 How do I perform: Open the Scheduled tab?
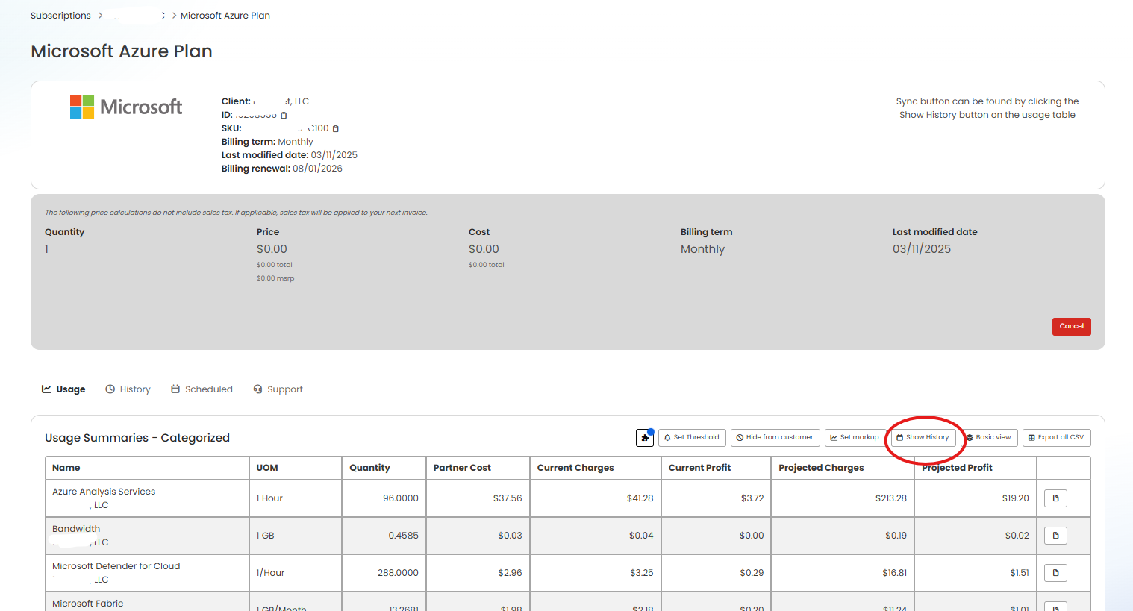pos(202,389)
